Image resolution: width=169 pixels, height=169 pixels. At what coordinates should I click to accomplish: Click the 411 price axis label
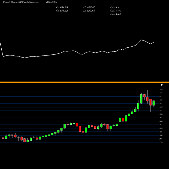pos(161,111)
